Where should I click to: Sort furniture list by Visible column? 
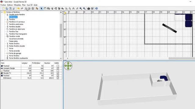pyautogui.click(x=58, y=63)
